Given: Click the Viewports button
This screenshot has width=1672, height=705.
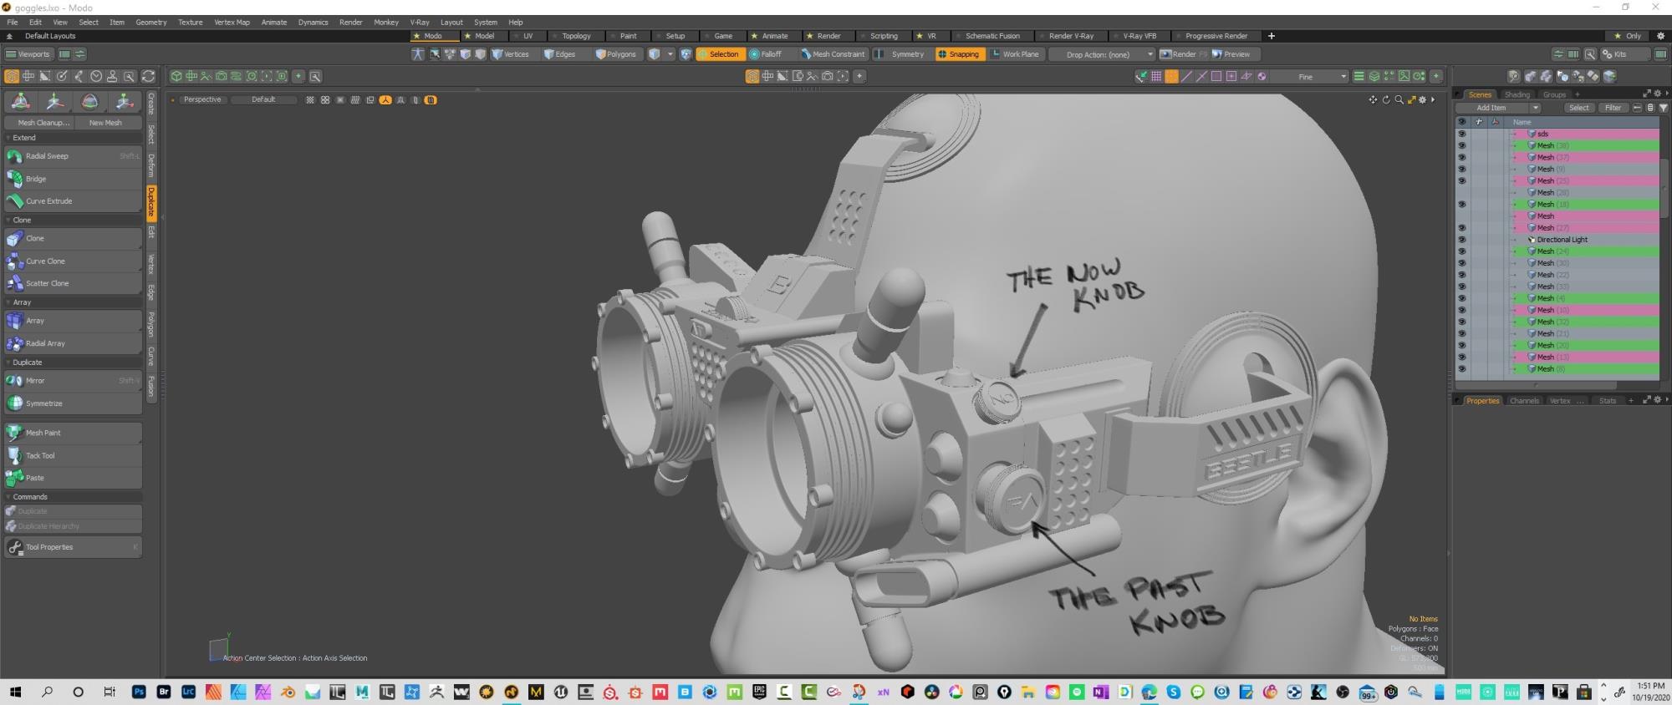Looking at the screenshot, I should pos(28,54).
